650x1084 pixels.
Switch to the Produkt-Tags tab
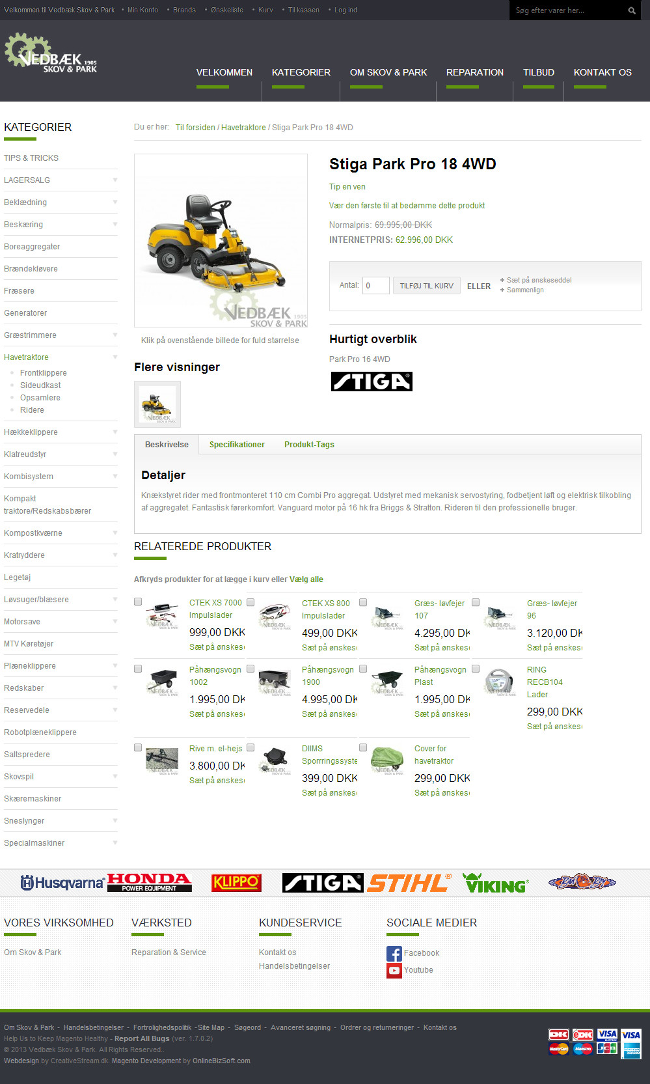(x=309, y=445)
